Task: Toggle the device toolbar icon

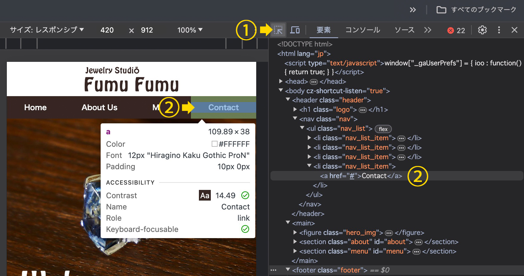Action: (295, 30)
